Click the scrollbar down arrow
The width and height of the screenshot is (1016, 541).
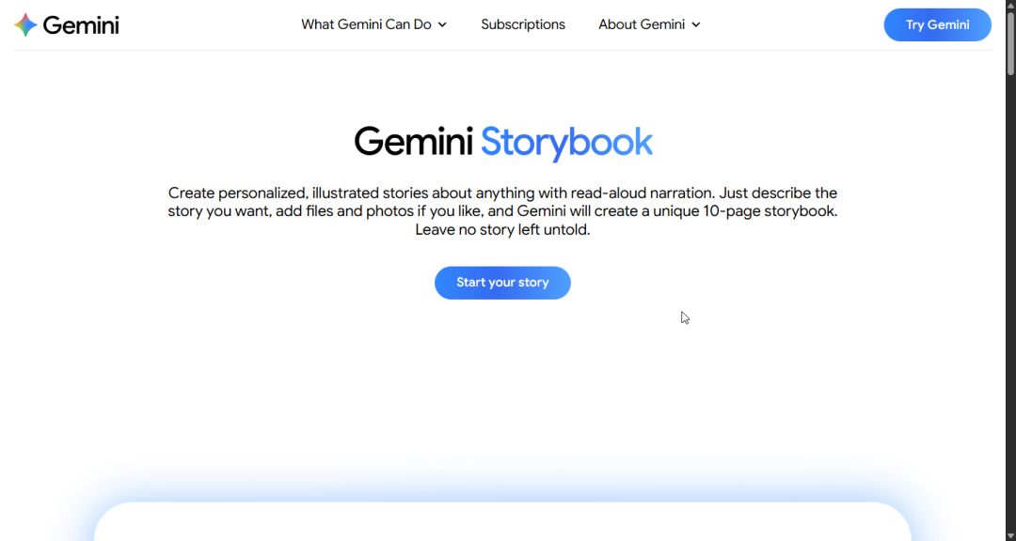(1010, 535)
